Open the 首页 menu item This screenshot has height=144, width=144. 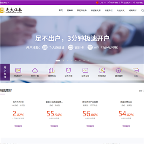click(x=61, y=10)
